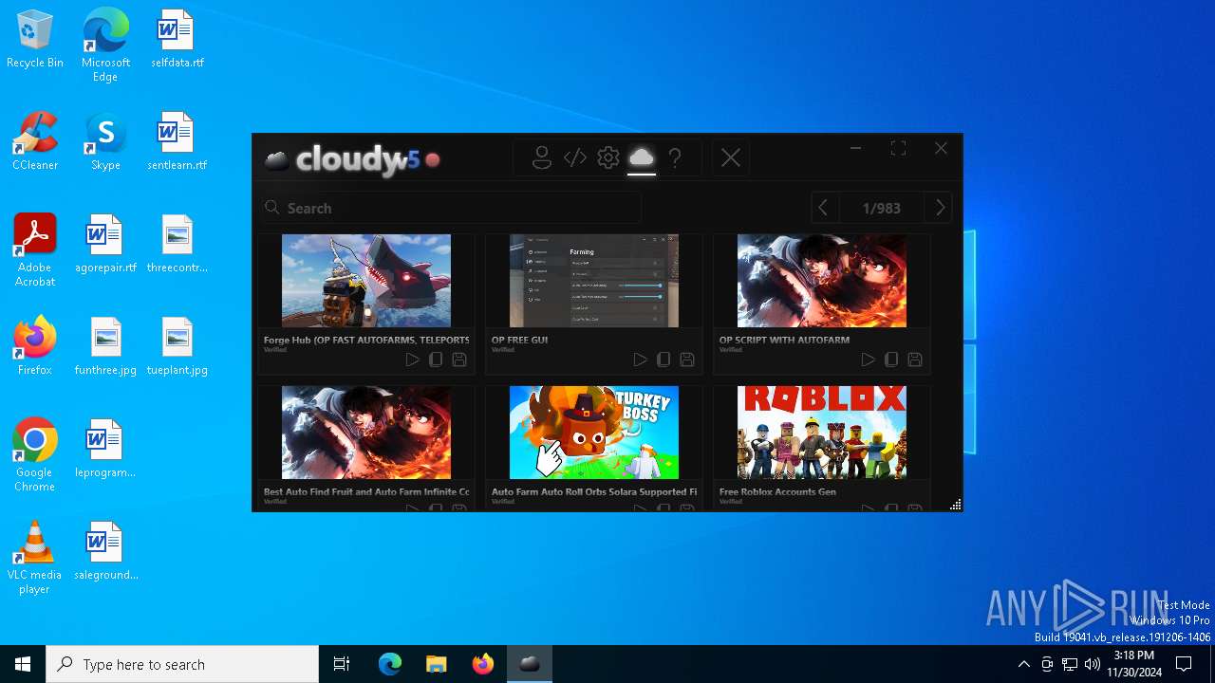
Task: Open File Explorer from taskbar
Action: click(x=437, y=664)
